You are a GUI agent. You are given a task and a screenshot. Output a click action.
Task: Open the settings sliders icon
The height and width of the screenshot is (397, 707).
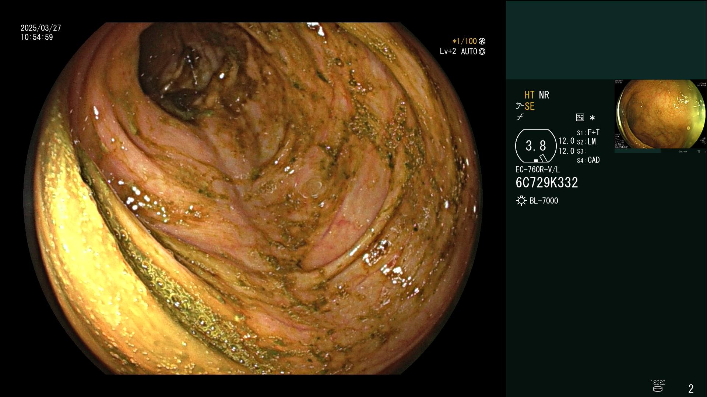click(x=580, y=118)
